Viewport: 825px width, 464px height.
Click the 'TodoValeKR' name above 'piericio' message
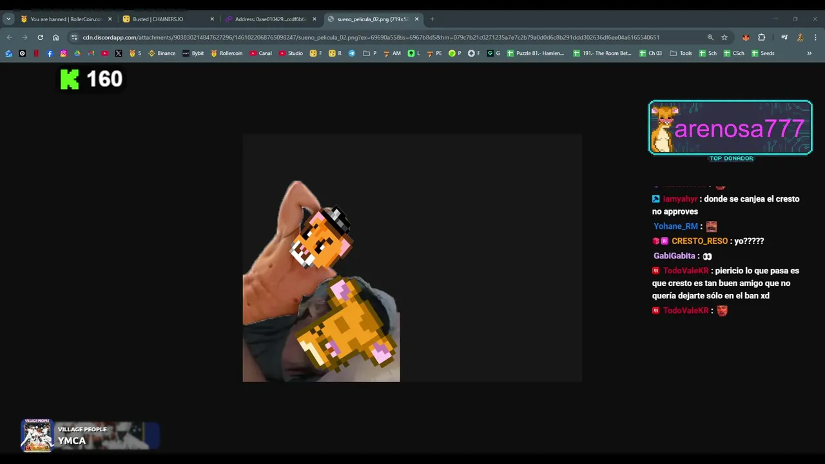click(686, 271)
